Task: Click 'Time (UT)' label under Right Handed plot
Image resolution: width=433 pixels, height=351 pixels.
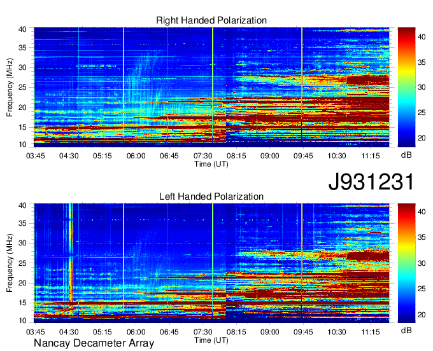Action: [x=211, y=164]
